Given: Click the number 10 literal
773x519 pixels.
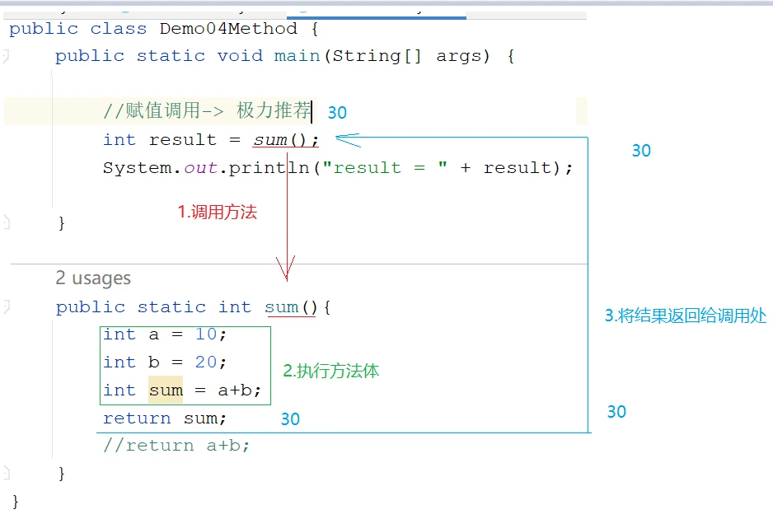Looking at the screenshot, I should coord(206,334).
